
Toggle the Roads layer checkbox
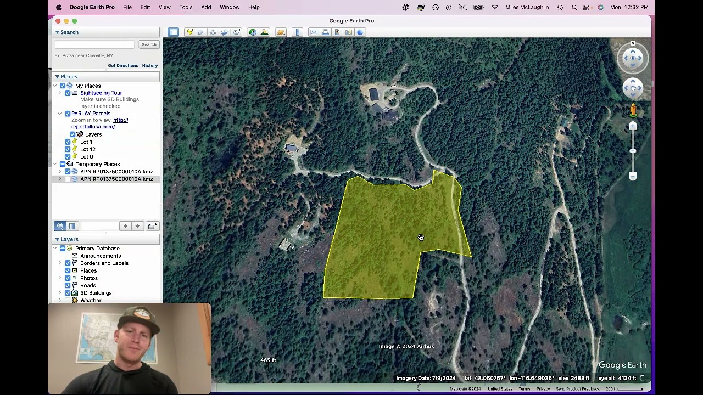pyautogui.click(x=68, y=286)
